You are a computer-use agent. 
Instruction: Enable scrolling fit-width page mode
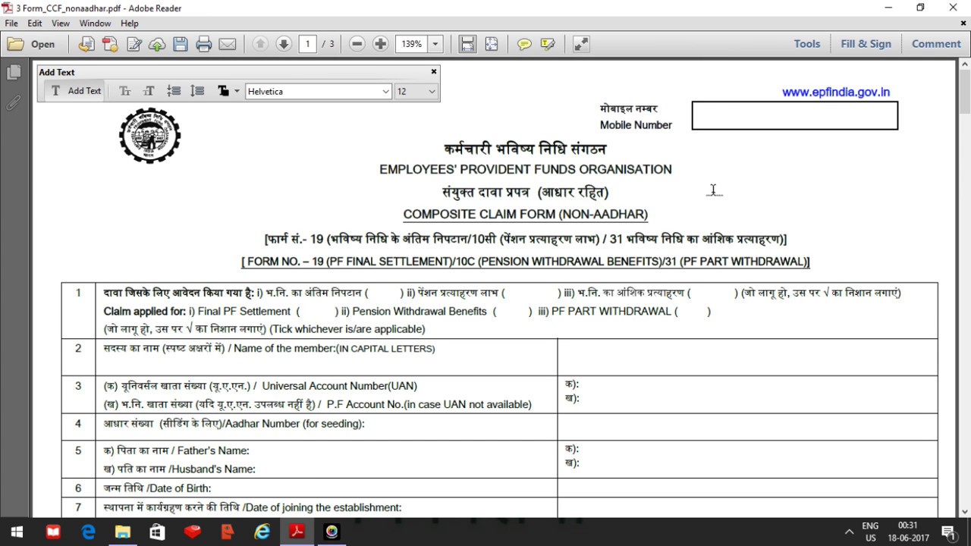pos(467,44)
